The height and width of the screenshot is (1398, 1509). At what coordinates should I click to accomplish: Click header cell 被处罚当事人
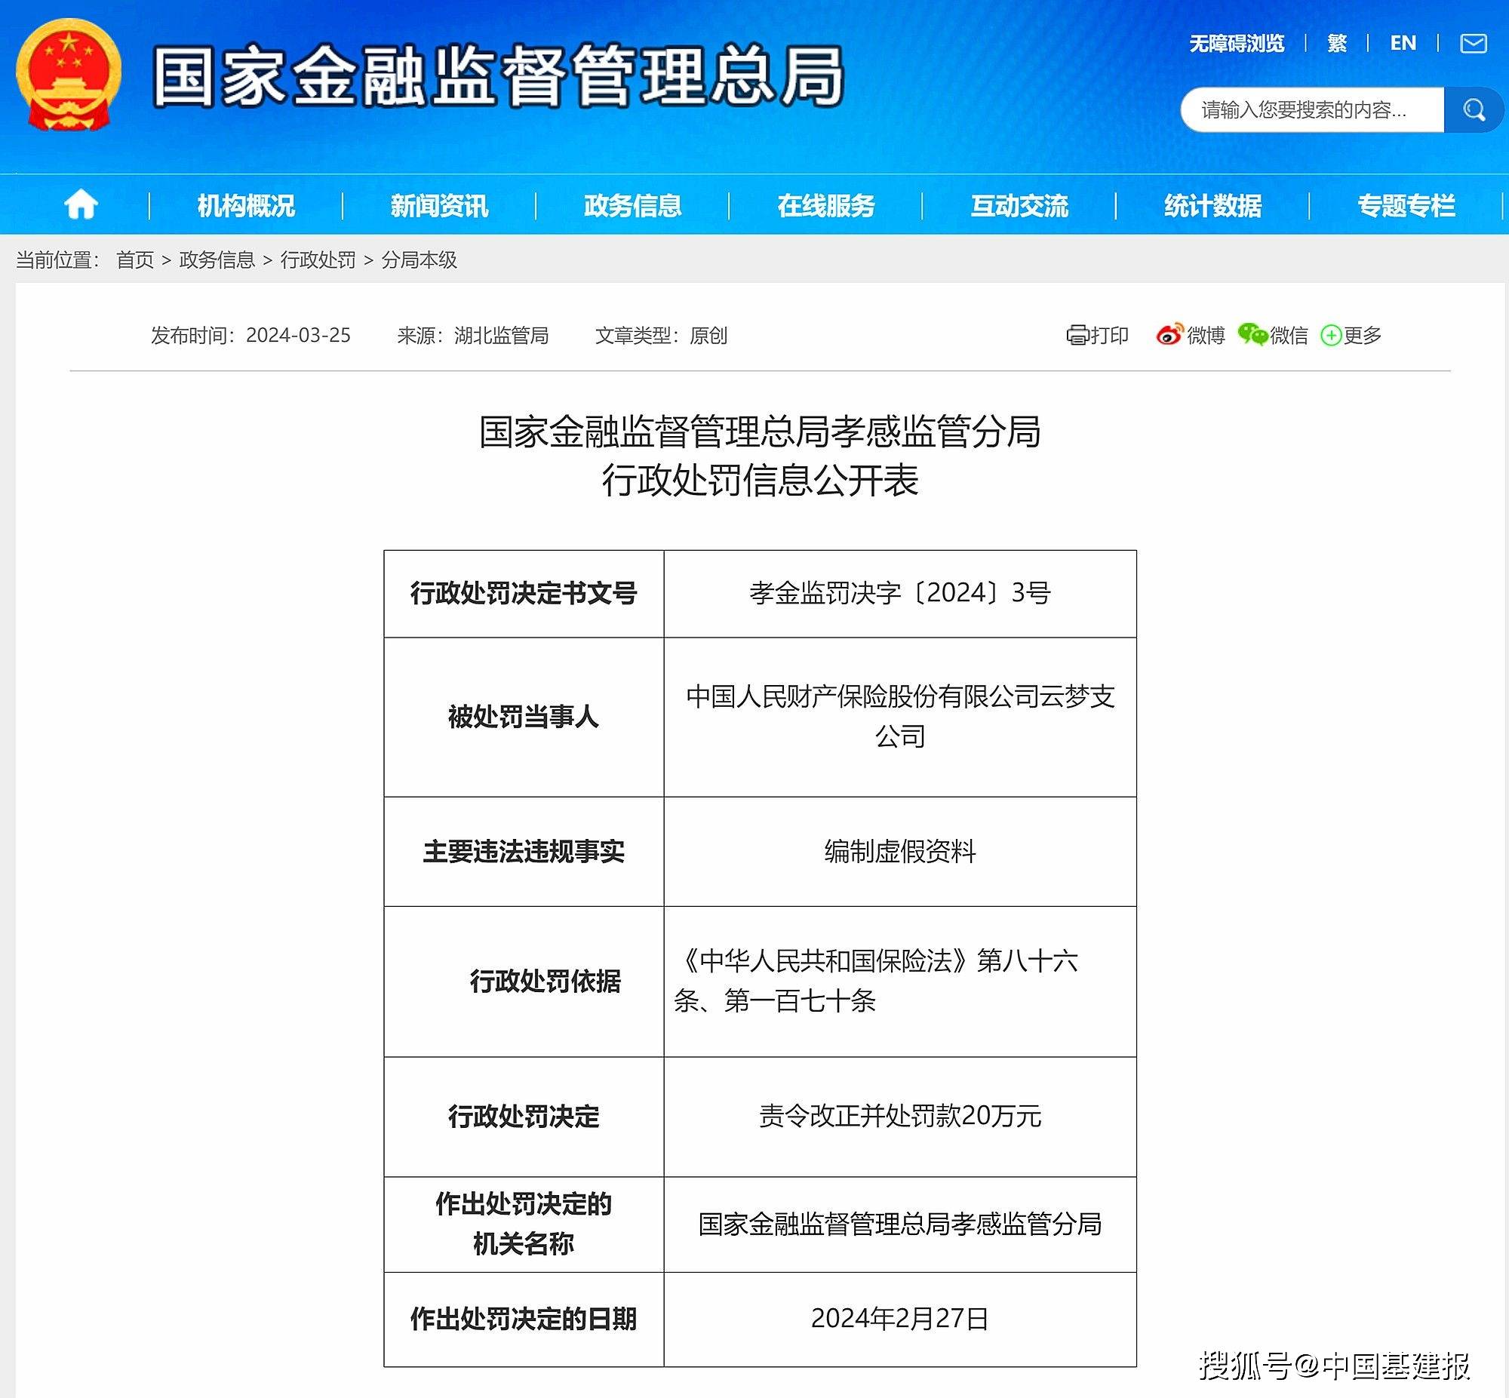(524, 717)
